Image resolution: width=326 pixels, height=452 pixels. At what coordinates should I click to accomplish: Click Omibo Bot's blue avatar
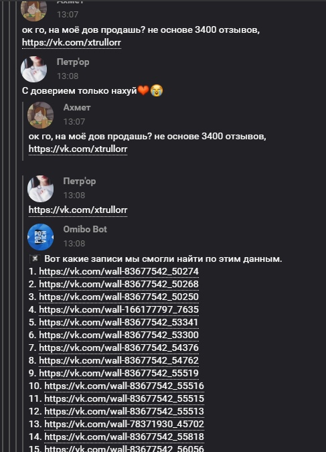(x=40, y=237)
